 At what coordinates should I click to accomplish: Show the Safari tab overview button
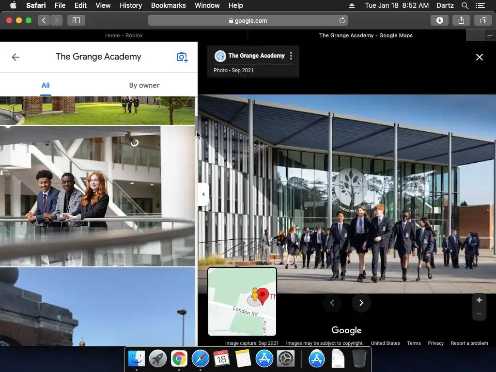[x=483, y=20]
